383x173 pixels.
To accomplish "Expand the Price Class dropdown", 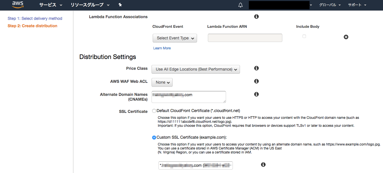I will (196, 69).
